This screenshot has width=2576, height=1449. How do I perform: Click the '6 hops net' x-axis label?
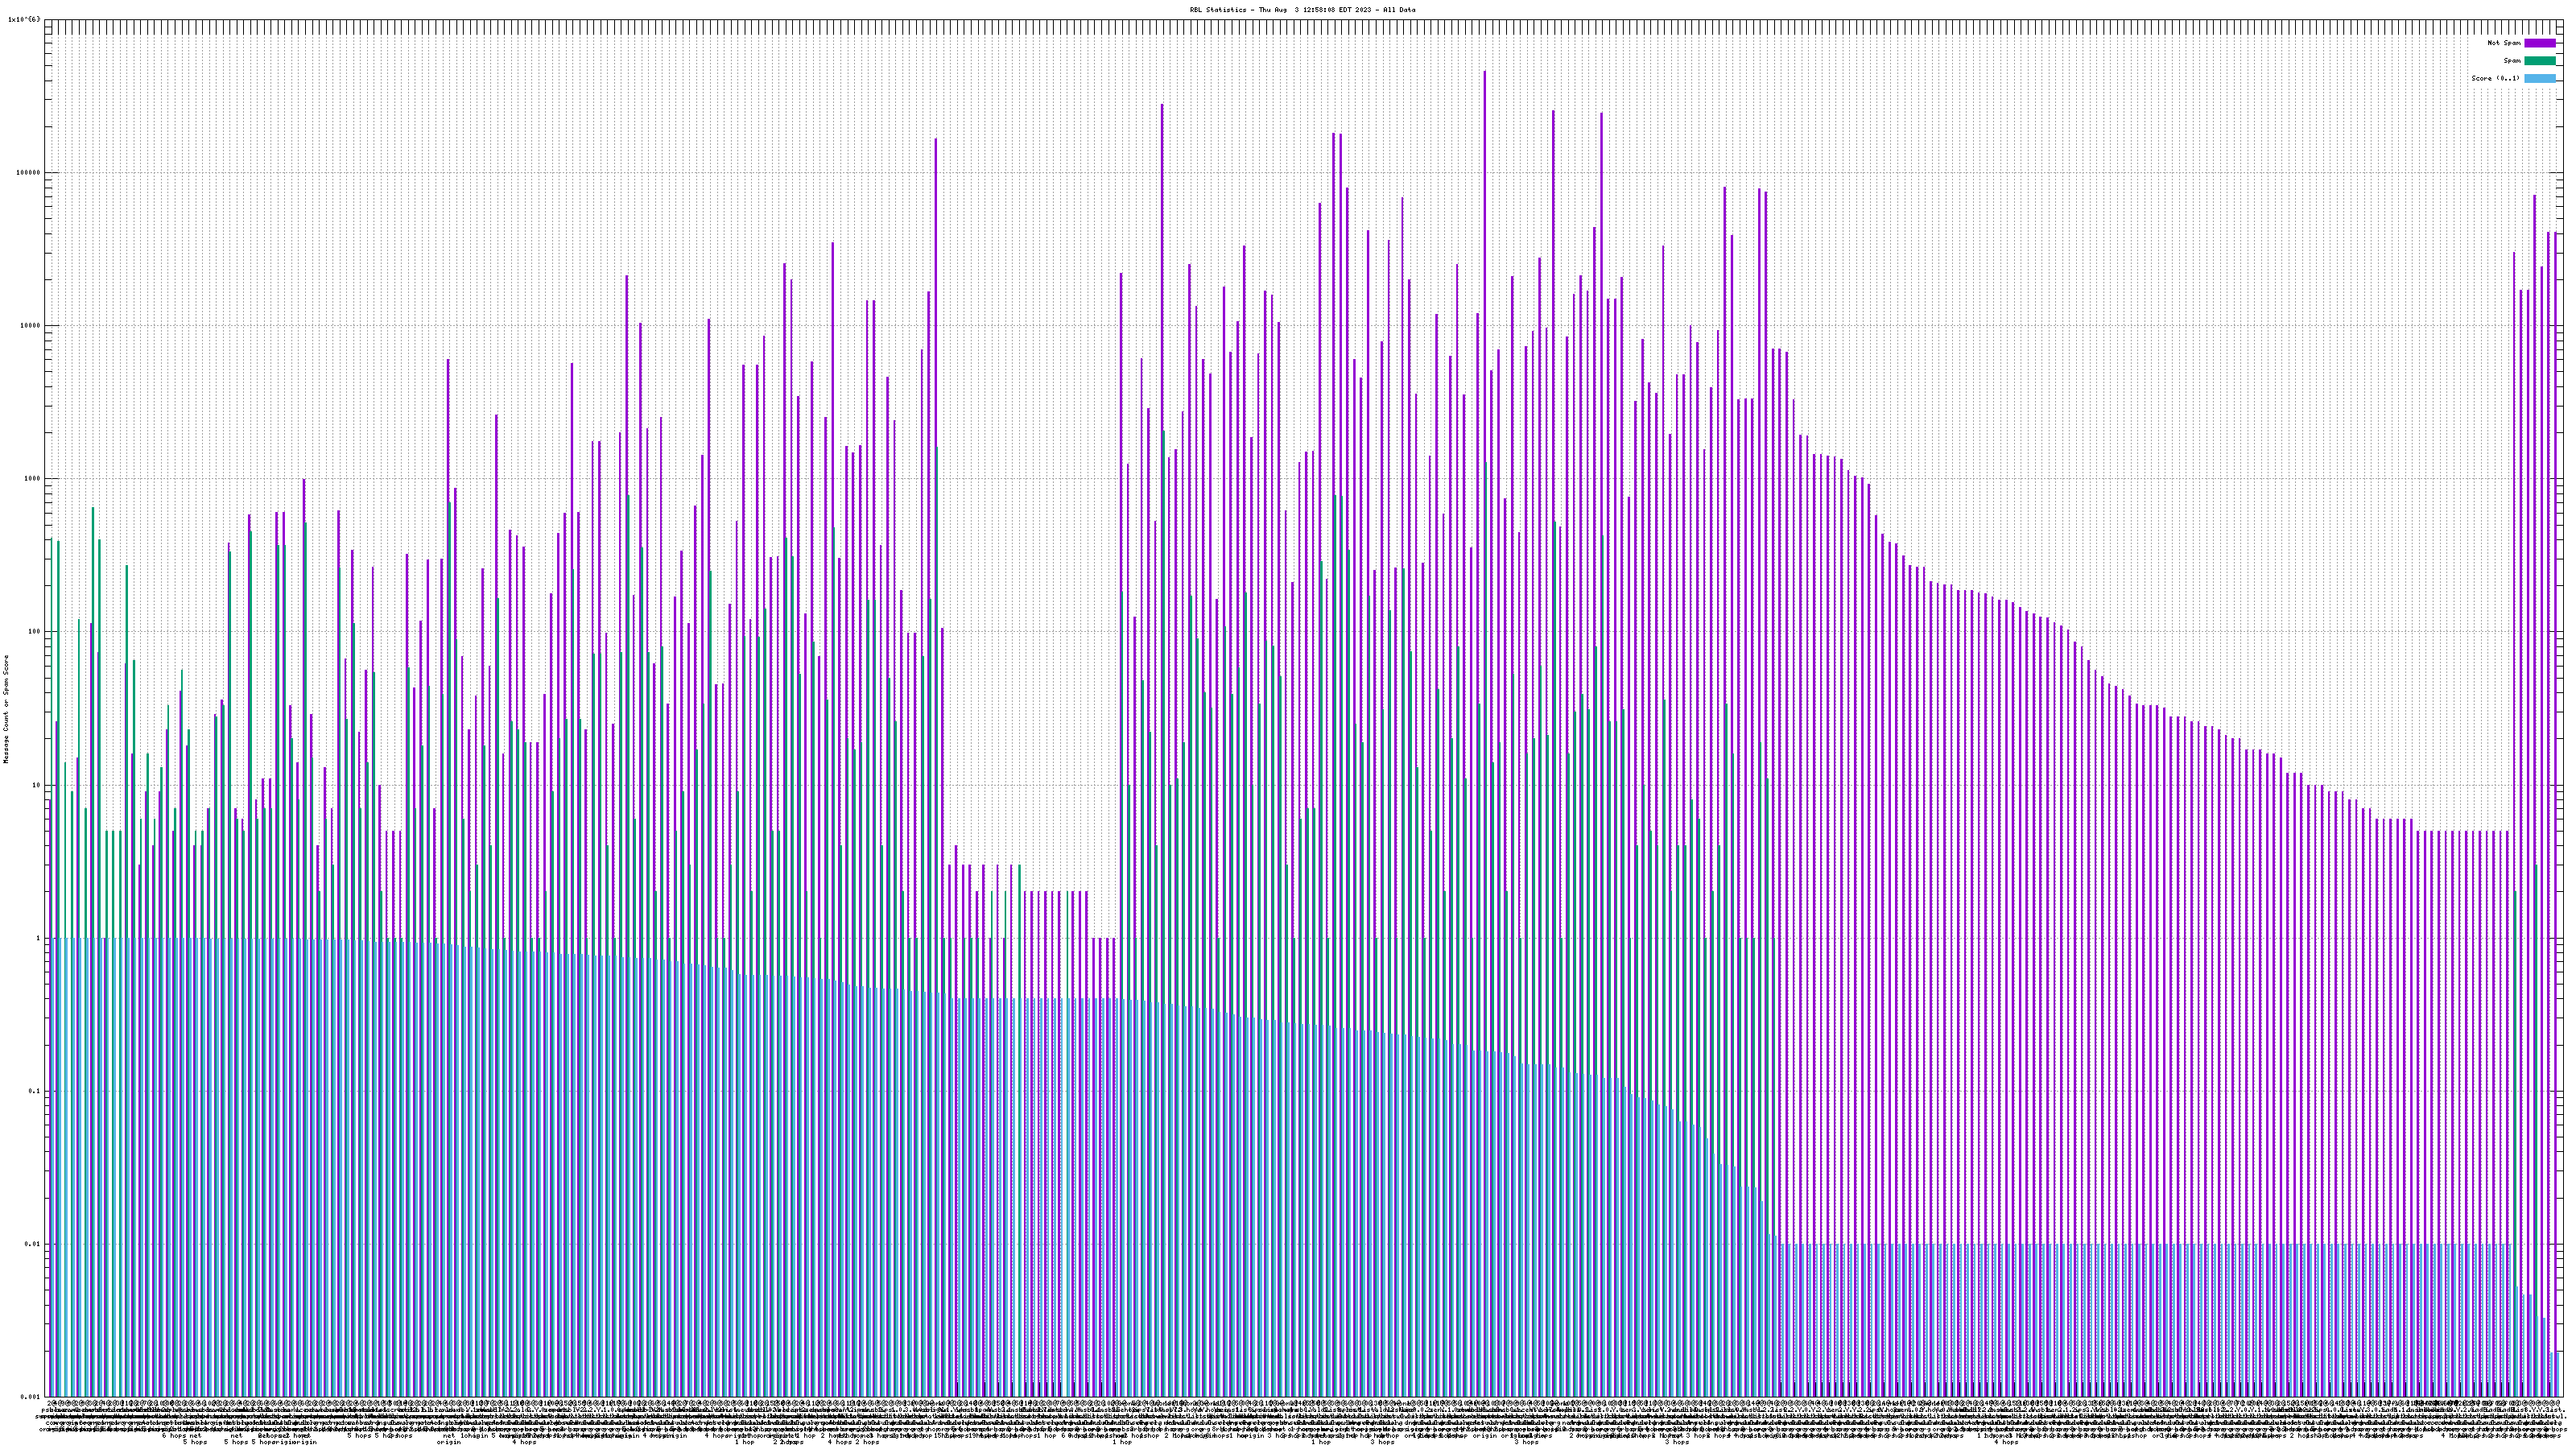(181, 1436)
